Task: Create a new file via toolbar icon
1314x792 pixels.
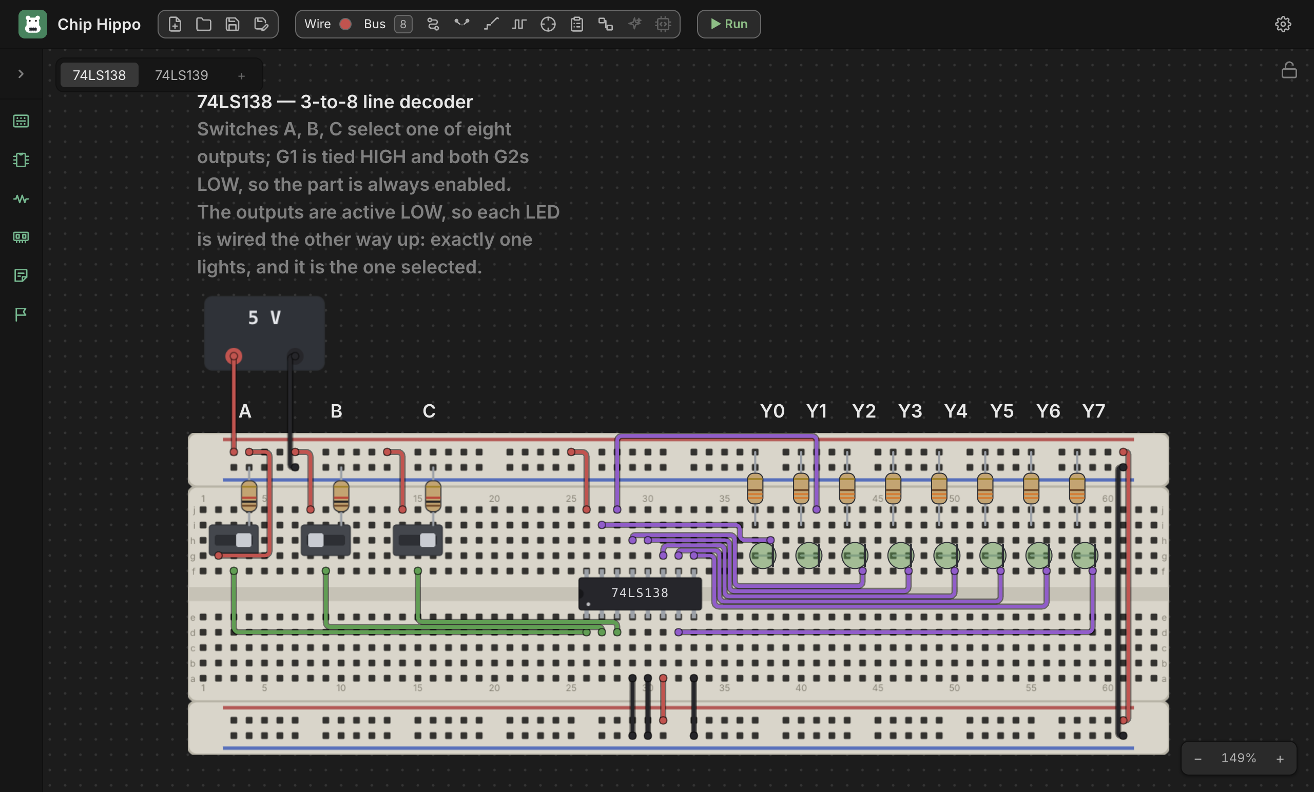Action: click(x=175, y=24)
